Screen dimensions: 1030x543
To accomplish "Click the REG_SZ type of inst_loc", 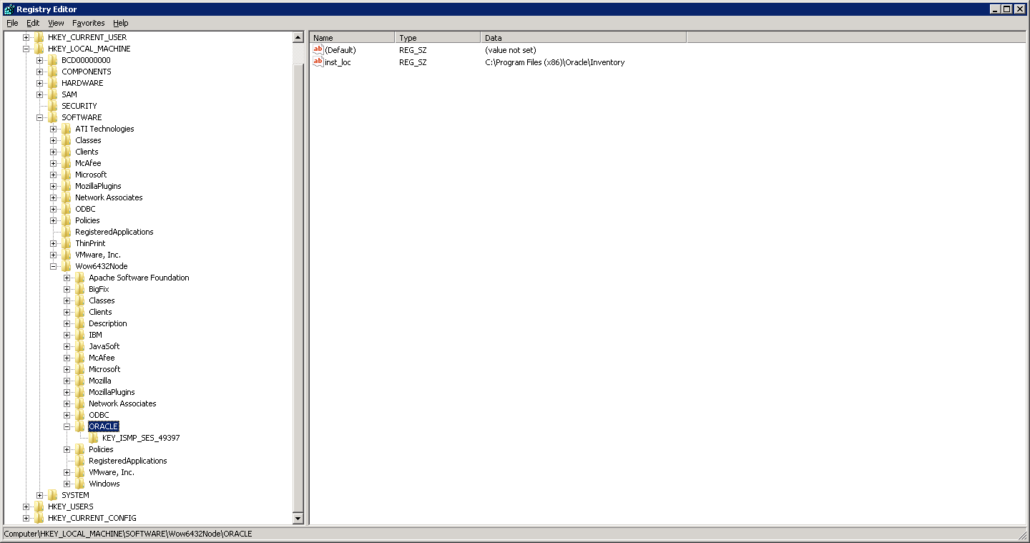I will [413, 62].
